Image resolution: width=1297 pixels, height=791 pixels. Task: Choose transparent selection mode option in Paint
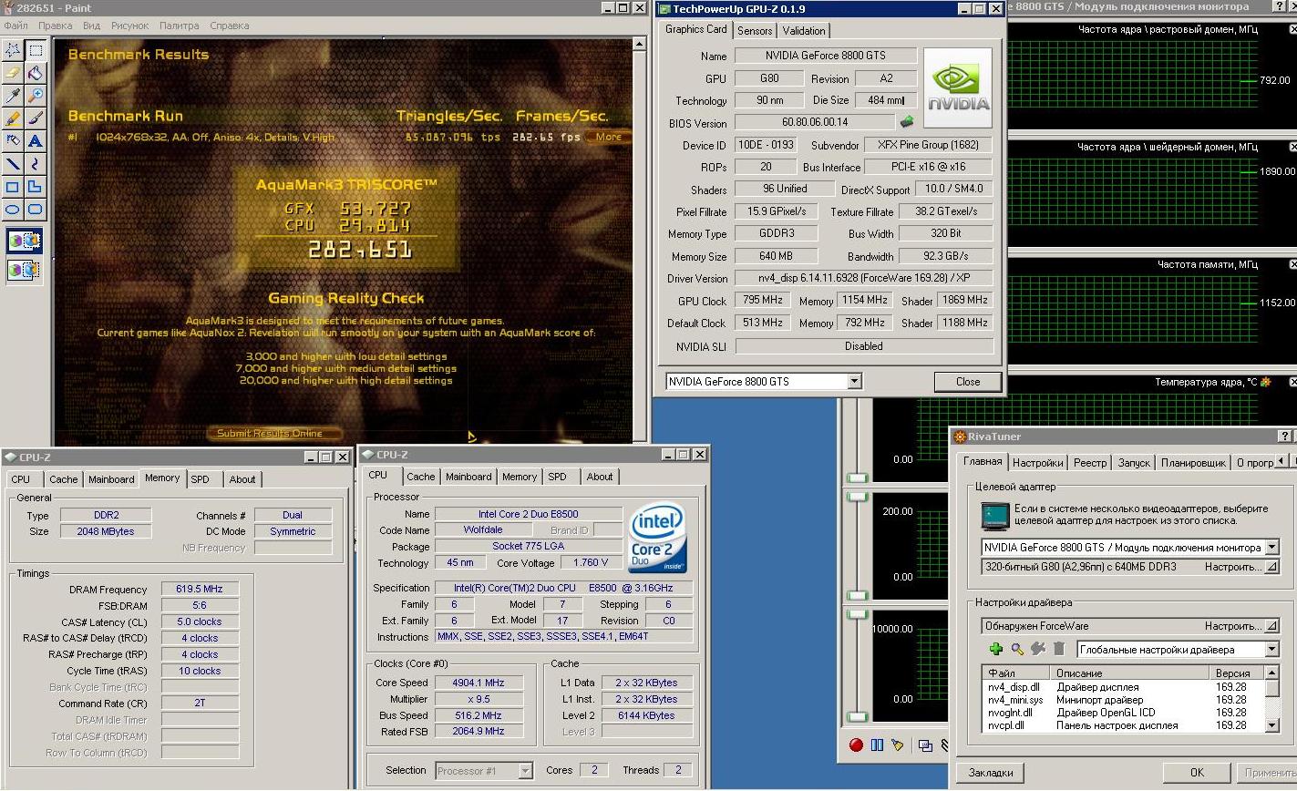point(25,270)
